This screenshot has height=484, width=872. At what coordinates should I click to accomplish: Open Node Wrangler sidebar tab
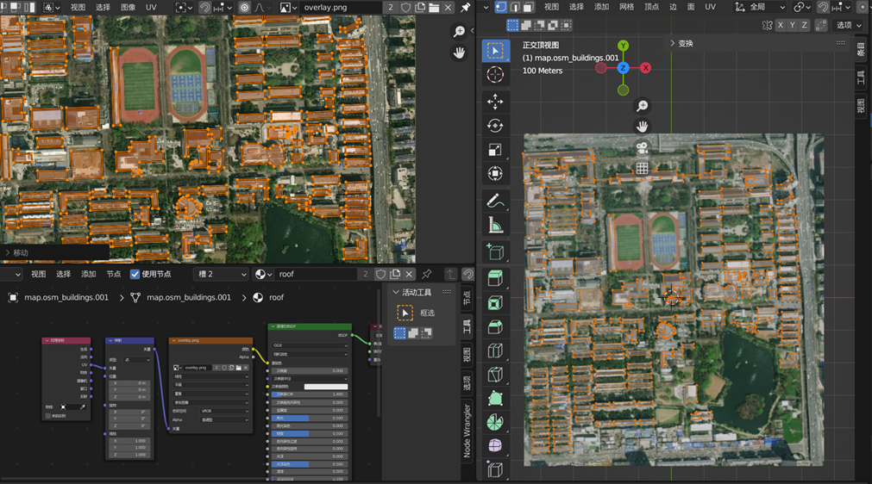tap(467, 431)
